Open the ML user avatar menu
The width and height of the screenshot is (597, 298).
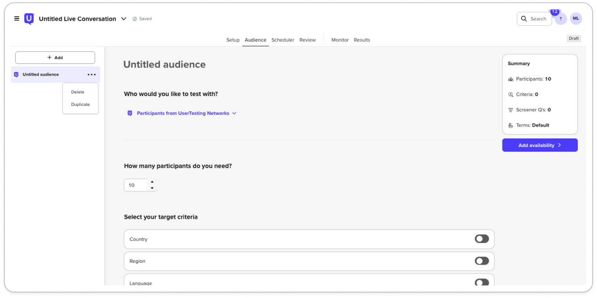pyautogui.click(x=576, y=18)
